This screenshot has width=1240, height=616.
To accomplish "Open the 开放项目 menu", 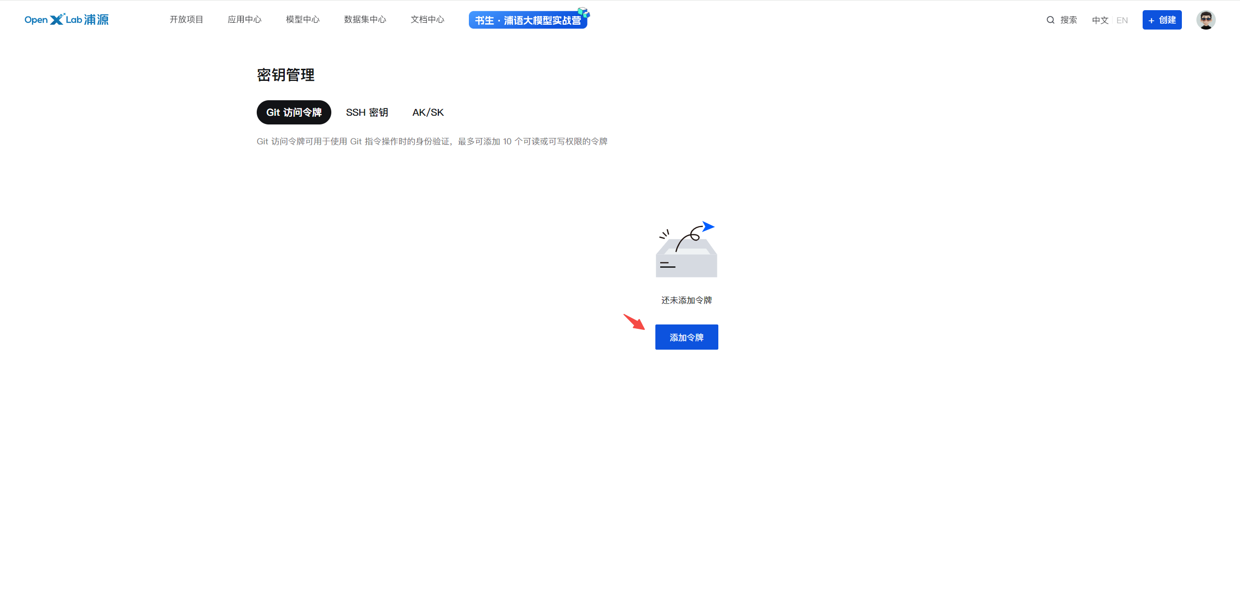I will (186, 19).
